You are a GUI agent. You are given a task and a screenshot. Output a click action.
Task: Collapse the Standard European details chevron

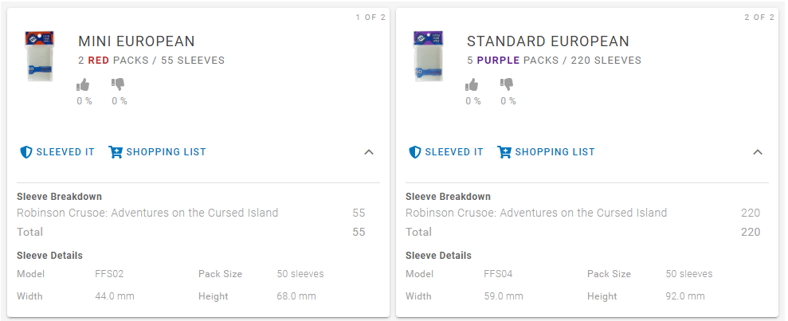pyautogui.click(x=758, y=152)
